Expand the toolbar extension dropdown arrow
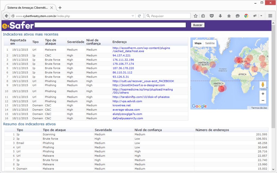 261,16
